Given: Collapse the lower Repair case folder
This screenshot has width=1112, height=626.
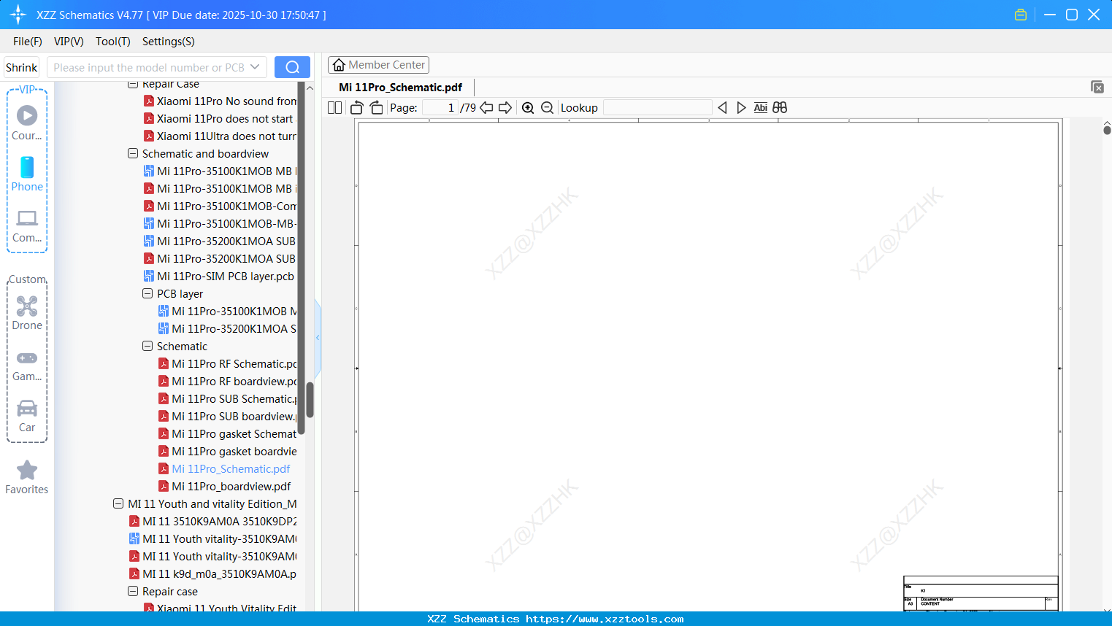Looking at the screenshot, I should pyautogui.click(x=133, y=592).
